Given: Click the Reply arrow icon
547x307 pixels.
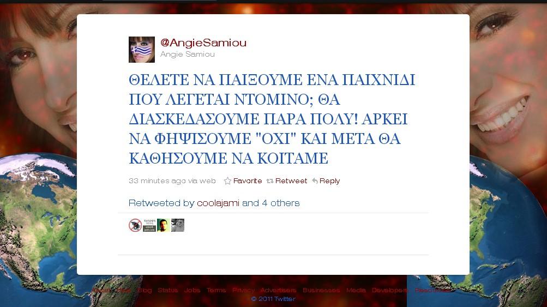Looking at the screenshot, I should 315,180.
